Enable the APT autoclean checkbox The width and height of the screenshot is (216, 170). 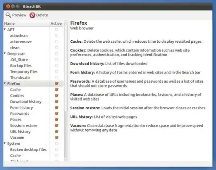tap(56, 36)
